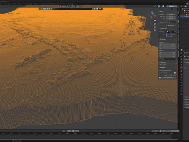The width and height of the screenshot is (189, 142).
Task: Enable the Render Region checkbox
Action: (x=167, y=26)
